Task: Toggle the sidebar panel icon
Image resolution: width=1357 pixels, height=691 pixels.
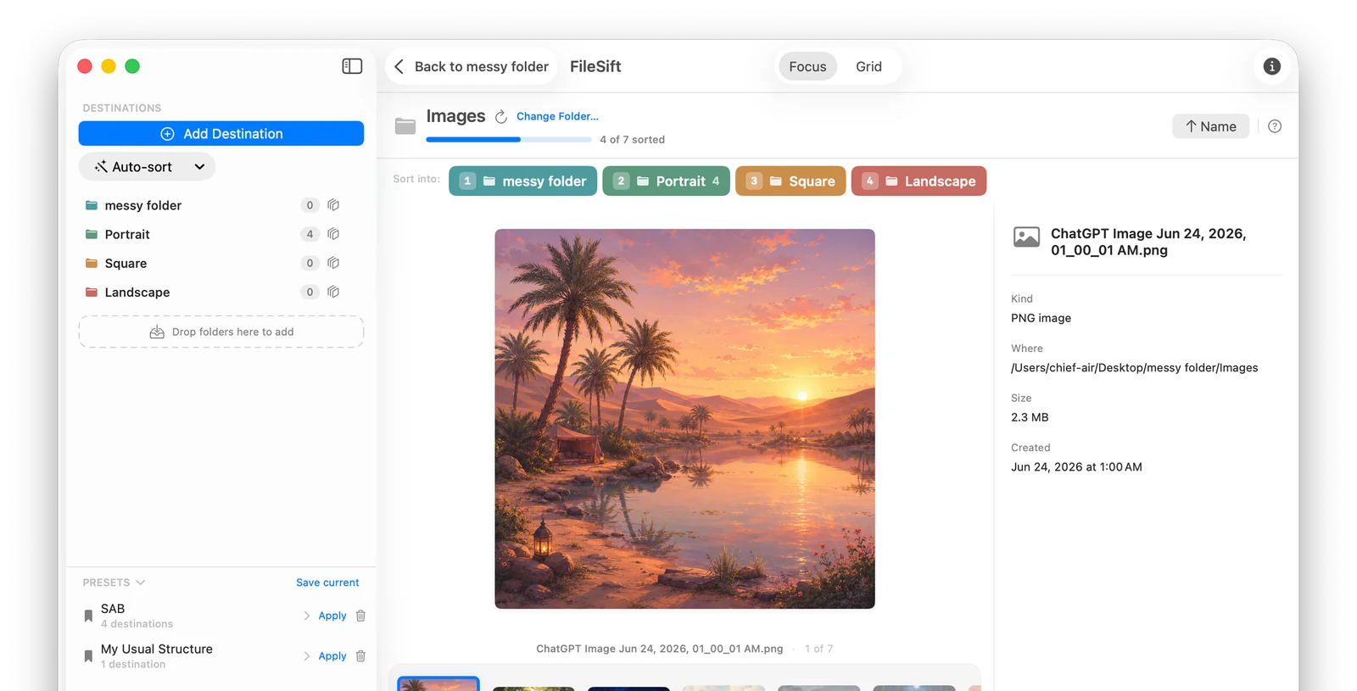Action: [x=352, y=66]
